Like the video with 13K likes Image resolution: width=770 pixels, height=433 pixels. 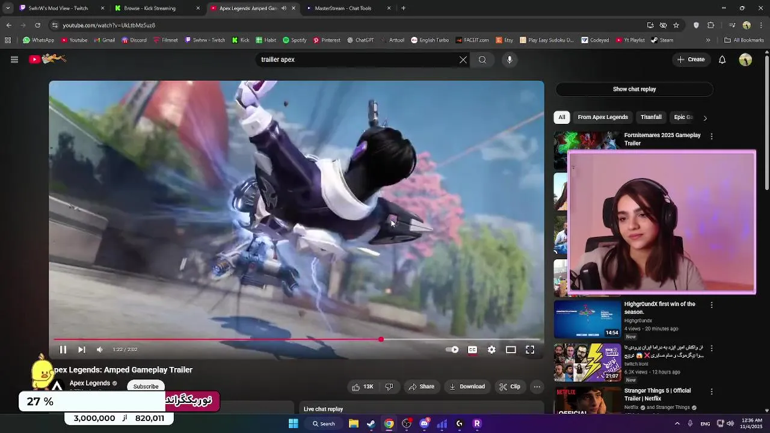coord(363,387)
